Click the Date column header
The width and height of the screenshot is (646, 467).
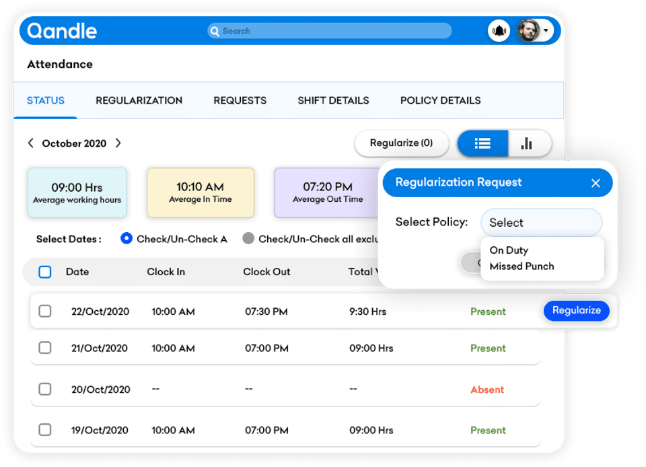77,272
